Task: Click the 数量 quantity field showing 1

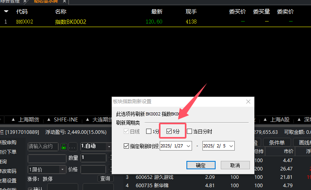Action: pyautogui.click(x=93, y=158)
